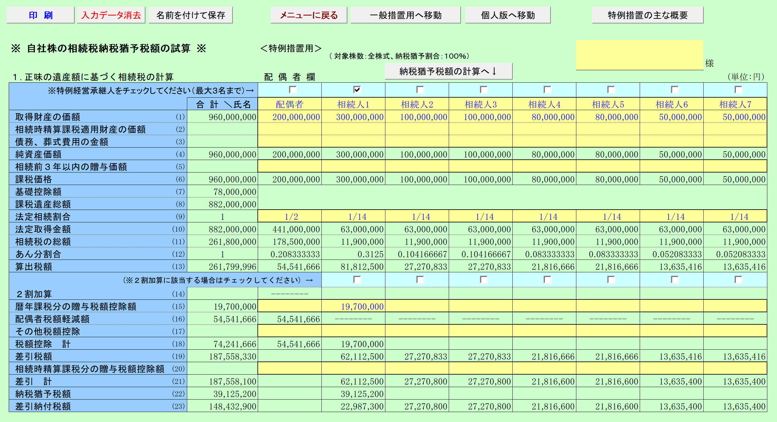Click 配偶者 債務、葬式費用 input cell
777x422 pixels.
tap(290, 142)
